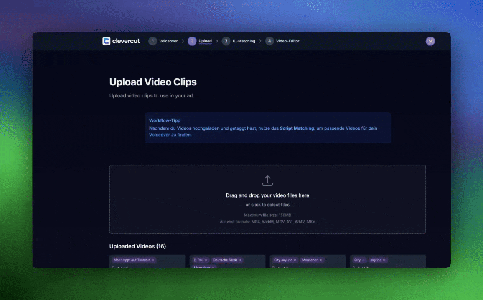The width and height of the screenshot is (483, 300).
Task: Click the 'Deutsche Stadt' tag label
Action: 225,260
